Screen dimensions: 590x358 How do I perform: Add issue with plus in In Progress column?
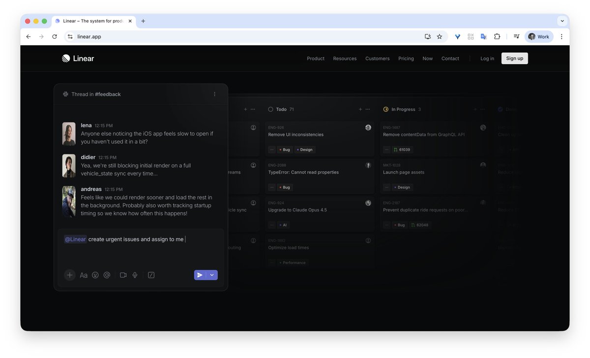point(475,109)
